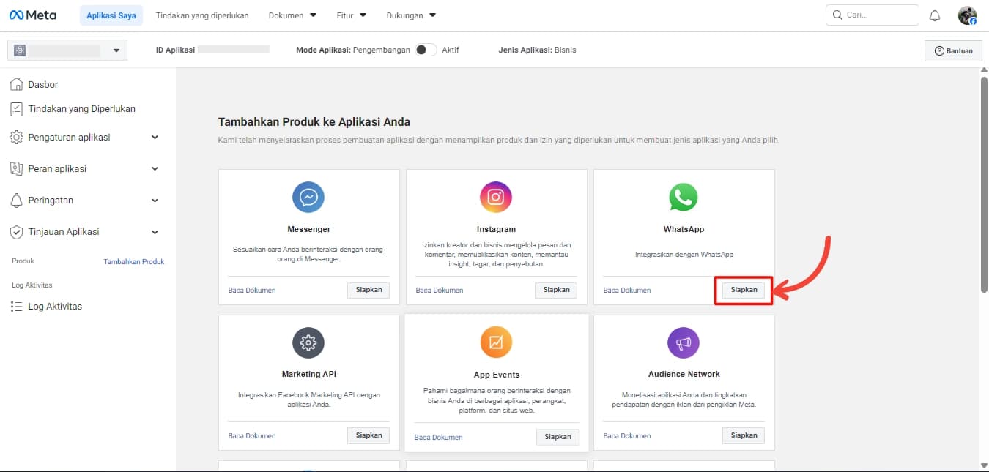The width and height of the screenshot is (989, 472).
Task: Open the app selector dropdown
Action: pos(67,50)
